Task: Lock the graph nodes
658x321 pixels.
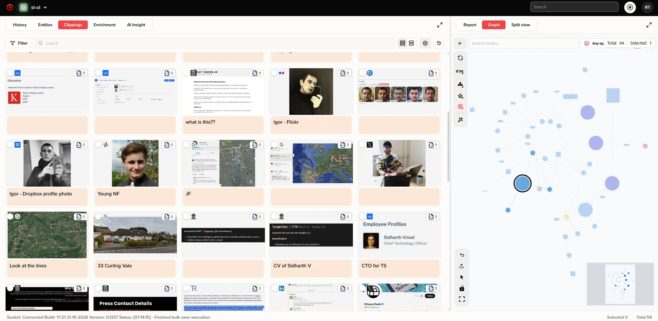Action: point(462,289)
